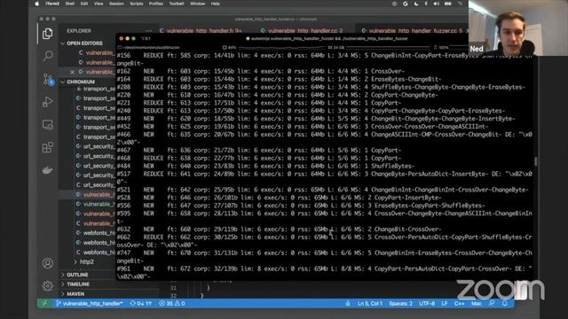Click the battery icon in the menu bar
This screenshot has width=568, height=319.
(x=448, y=4)
